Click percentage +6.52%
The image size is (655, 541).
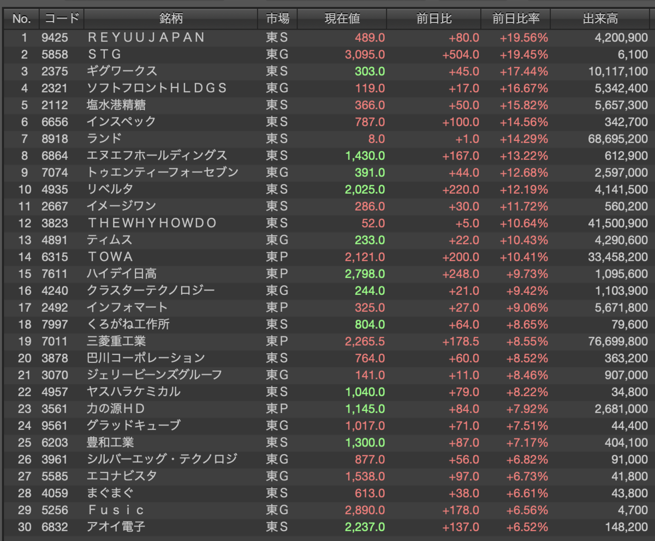(x=527, y=527)
